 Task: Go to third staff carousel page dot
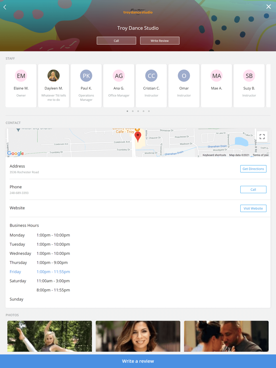(x=138, y=111)
